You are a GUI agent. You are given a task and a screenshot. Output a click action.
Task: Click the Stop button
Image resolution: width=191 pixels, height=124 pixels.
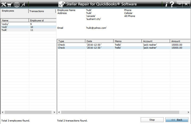click(152, 120)
